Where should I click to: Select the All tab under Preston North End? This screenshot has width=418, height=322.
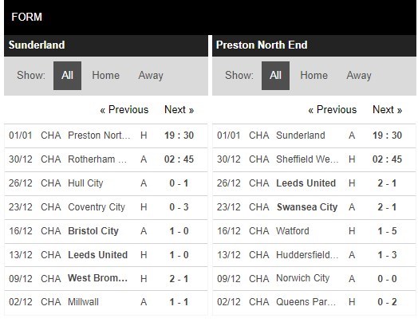(x=275, y=76)
